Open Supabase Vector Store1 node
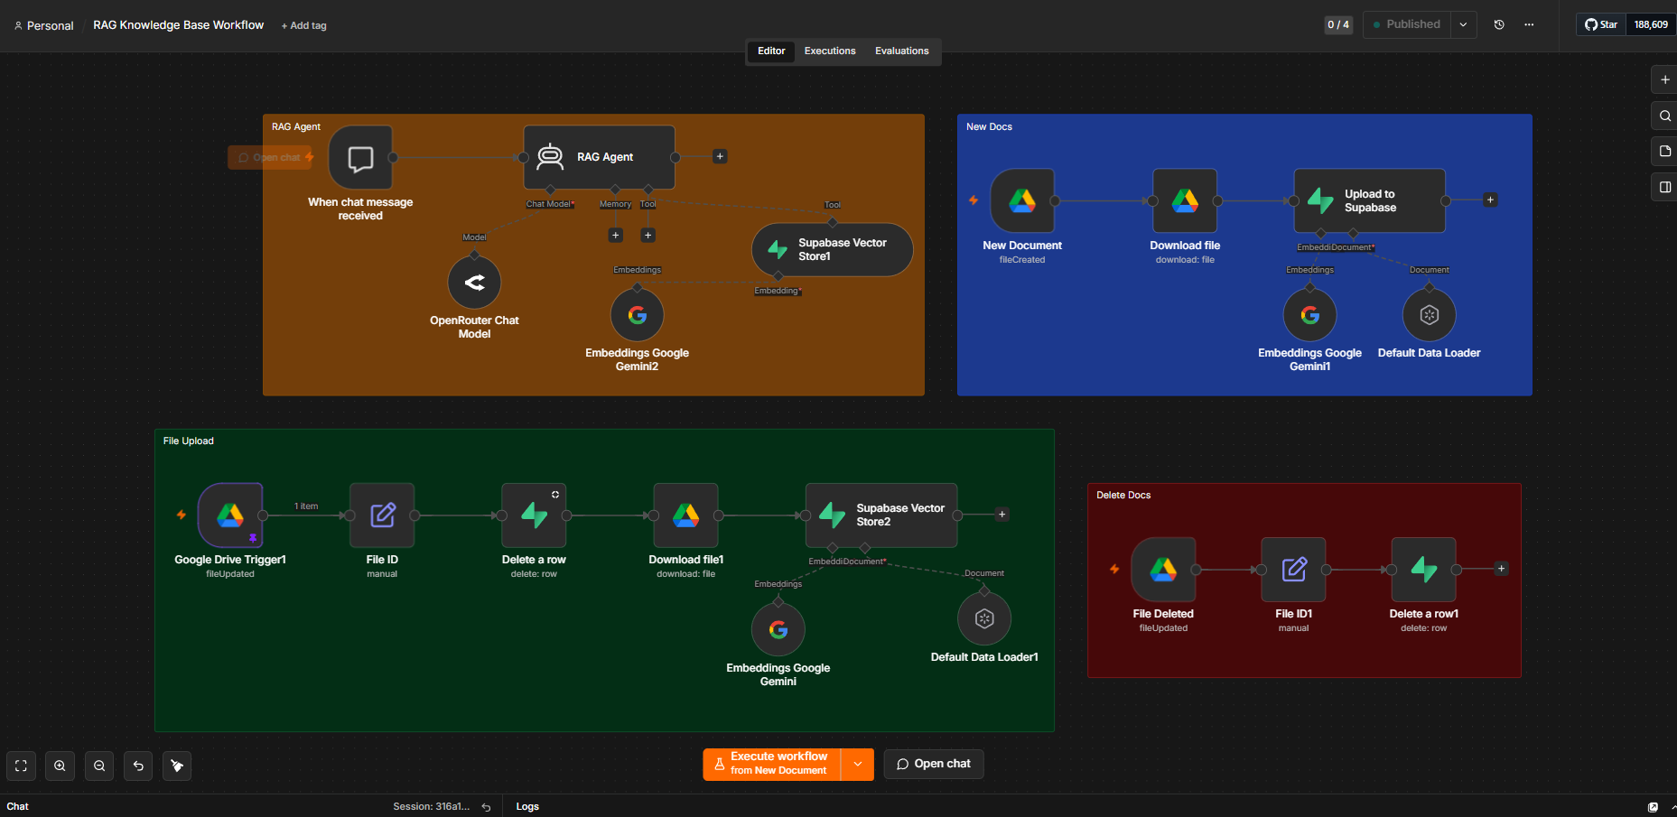Screen dimensions: 1677x817 (x=832, y=250)
